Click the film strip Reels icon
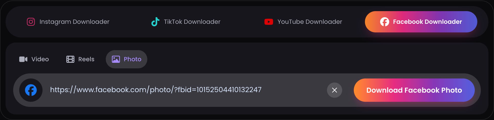 tap(70, 59)
